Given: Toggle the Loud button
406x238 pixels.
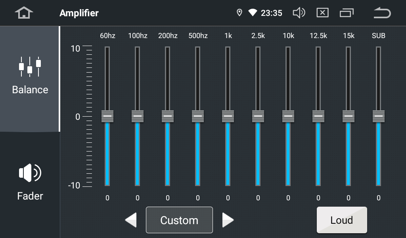Looking at the screenshot, I should coord(342,220).
